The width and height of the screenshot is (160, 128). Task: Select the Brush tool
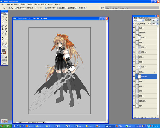coord(6,26)
